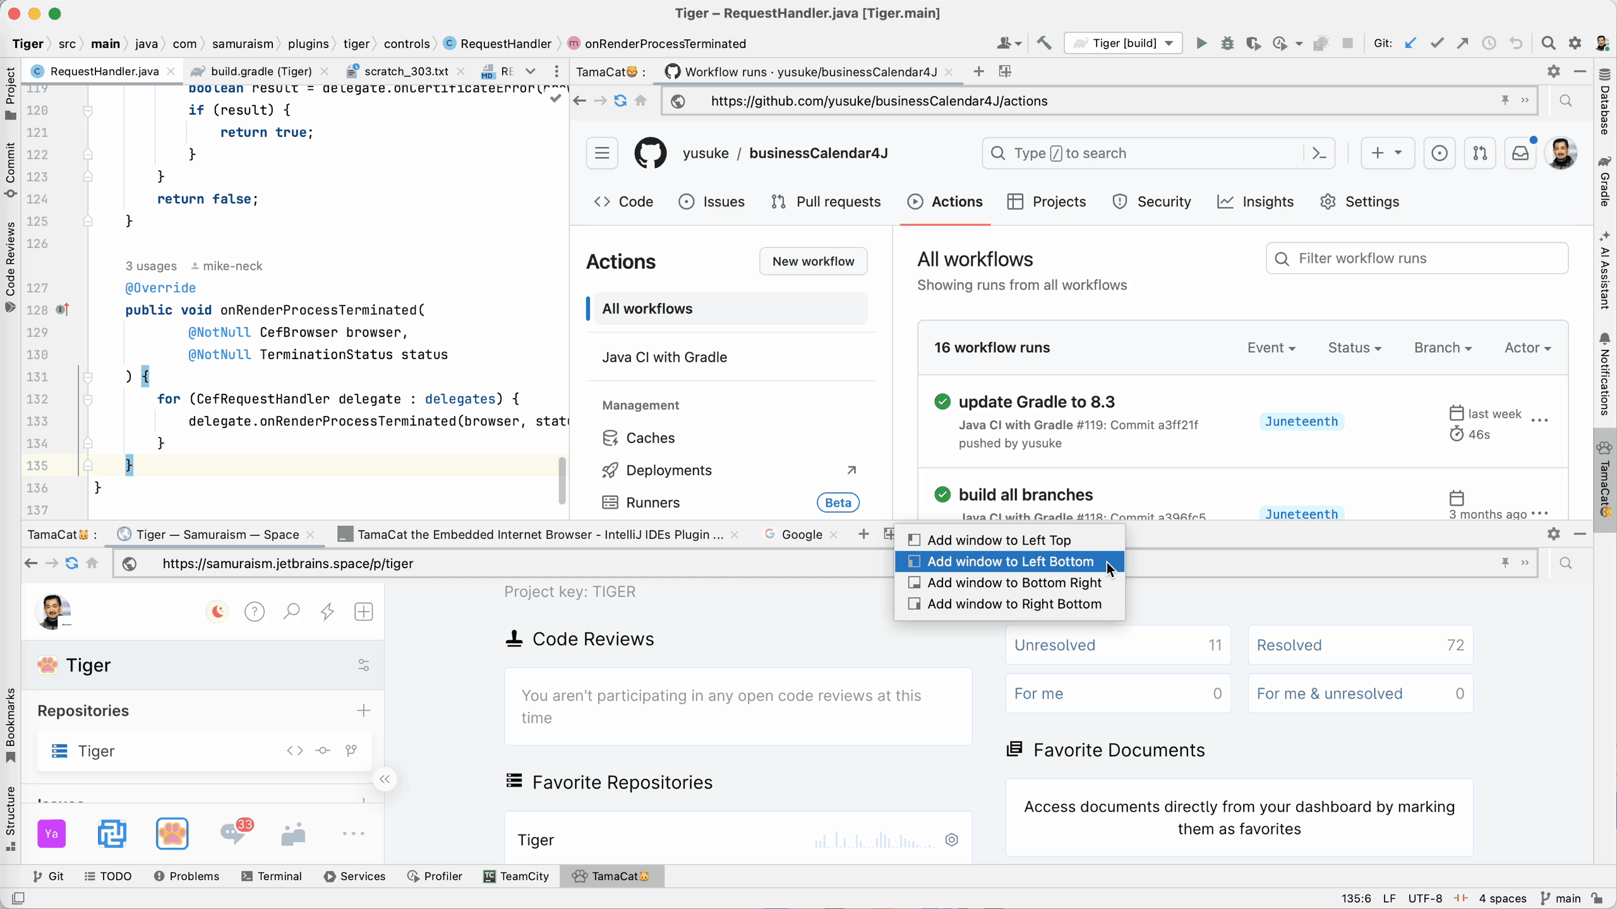Switch to build.gradle (Tiger) editor tab
Screen dimensions: 1617x909
tap(261, 71)
